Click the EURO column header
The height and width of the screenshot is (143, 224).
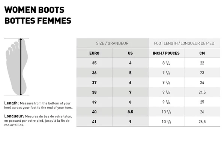click(94, 53)
